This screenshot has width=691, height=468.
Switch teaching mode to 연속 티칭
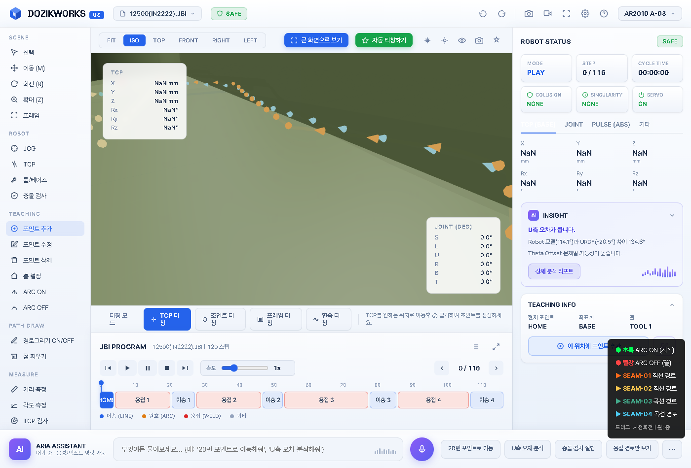(x=329, y=319)
